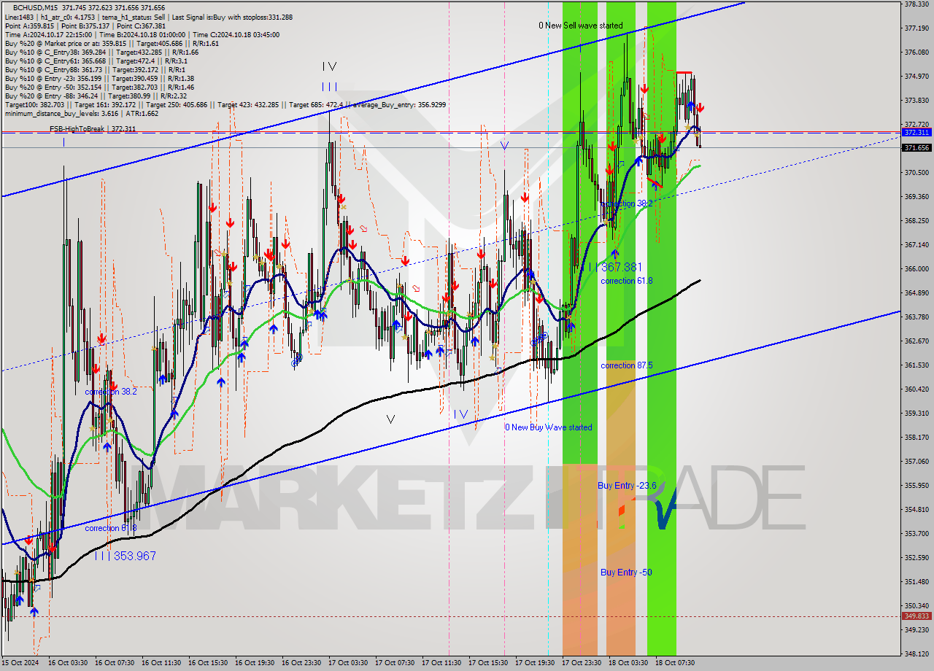Click the '17 Oct 07:30' time axis label

point(395,663)
